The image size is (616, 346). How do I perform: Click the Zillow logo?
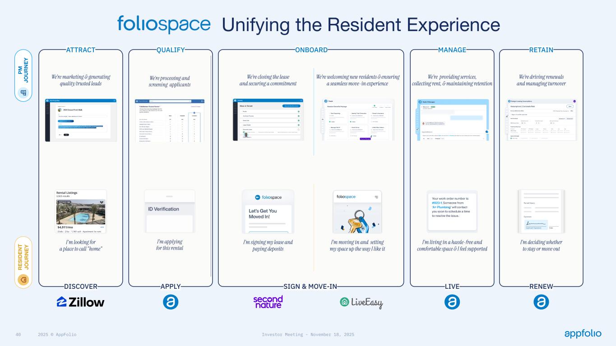click(x=81, y=302)
